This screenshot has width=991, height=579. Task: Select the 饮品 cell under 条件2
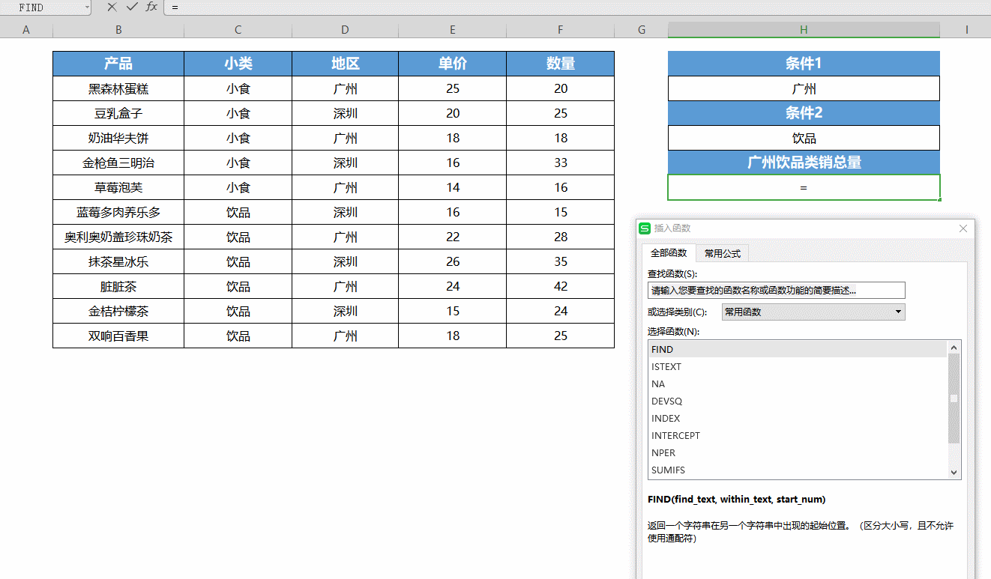tap(804, 138)
